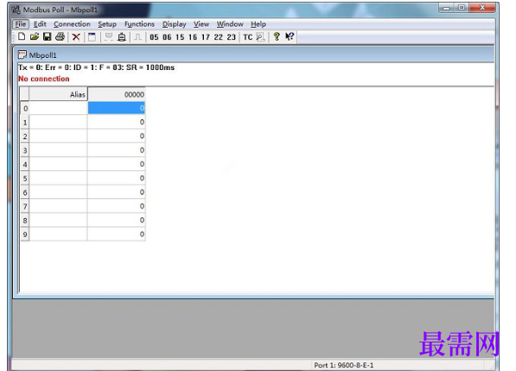The width and height of the screenshot is (516, 371).
Task: Select the highlighted value cell in row 0
Action: pyautogui.click(x=117, y=108)
